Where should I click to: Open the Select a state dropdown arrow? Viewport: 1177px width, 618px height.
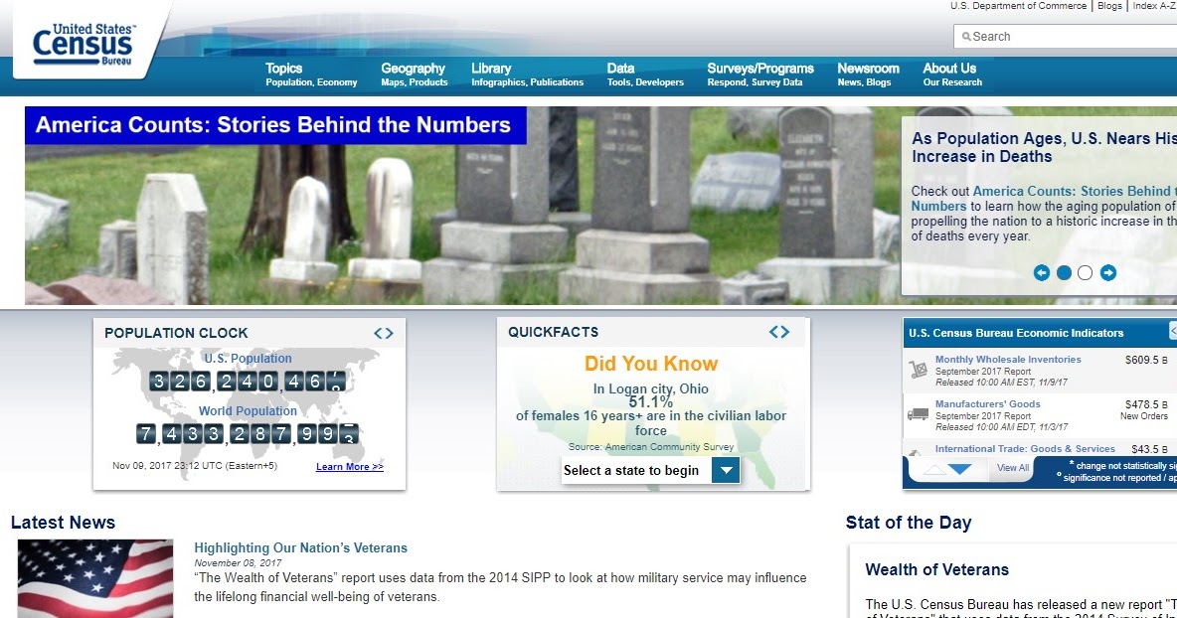726,470
